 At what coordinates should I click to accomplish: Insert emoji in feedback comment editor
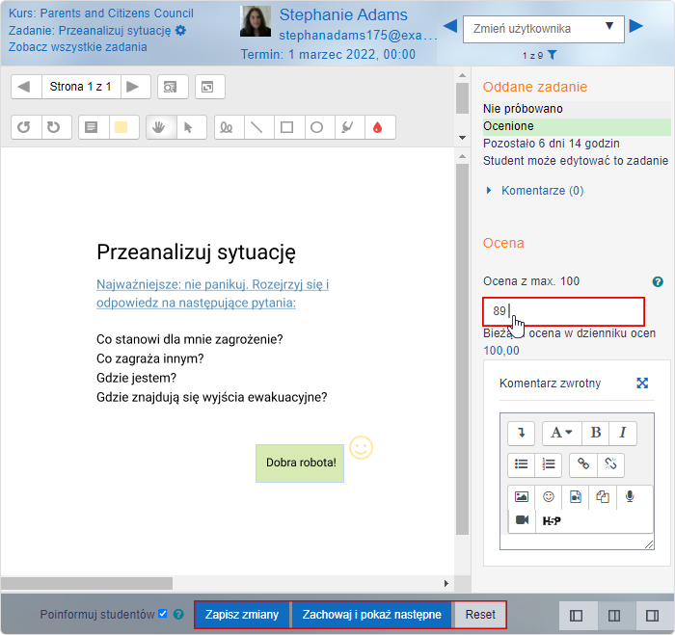point(549,496)
